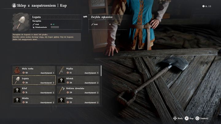This screenshot has height=124, width=221.
Task: Click the item list scrollbar
Action: (x=101, y=71)
